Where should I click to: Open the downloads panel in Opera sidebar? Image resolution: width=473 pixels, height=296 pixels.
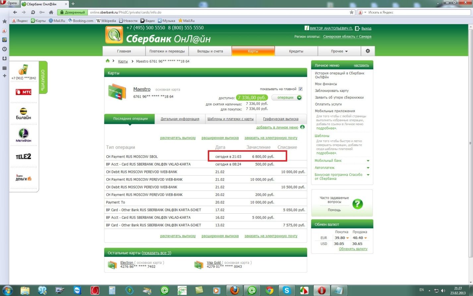point(4,58)
